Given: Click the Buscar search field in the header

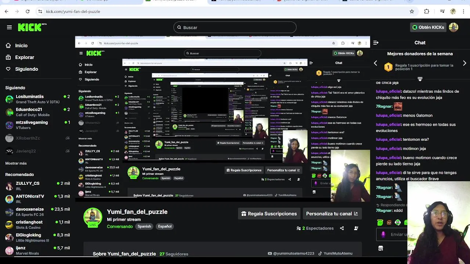Looking at the screenshot, I should pos(235,27).
